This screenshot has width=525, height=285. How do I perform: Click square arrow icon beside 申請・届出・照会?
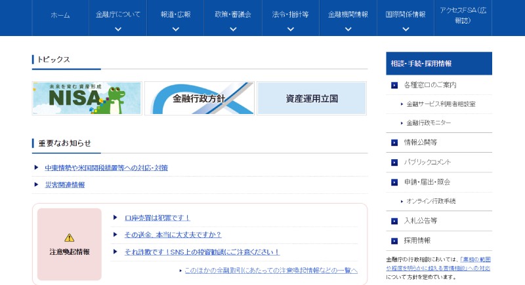394,182
